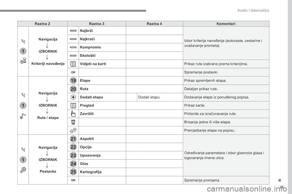Choose the Ekološki label
292x194 pixels.
[x=88, y=55]
